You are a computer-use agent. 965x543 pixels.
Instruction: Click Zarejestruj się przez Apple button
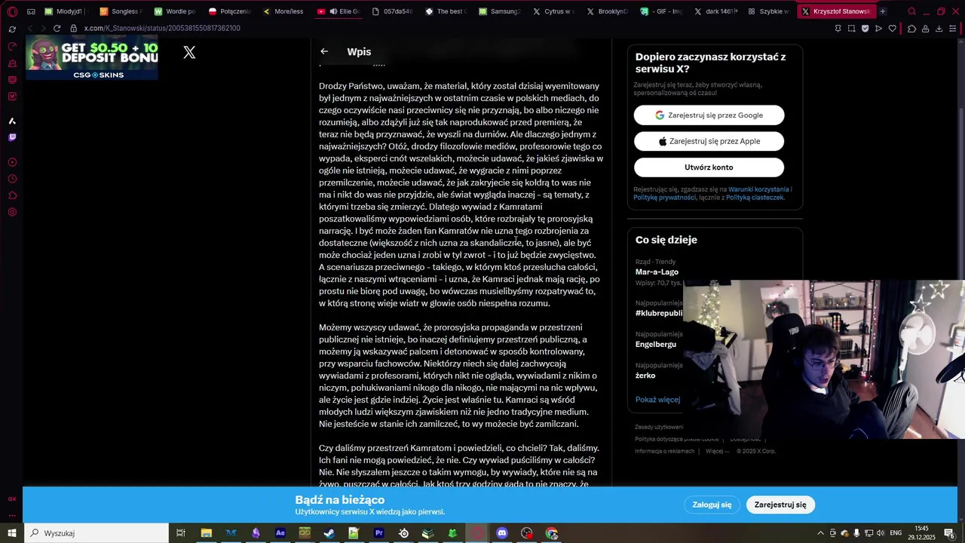point(709,141)
